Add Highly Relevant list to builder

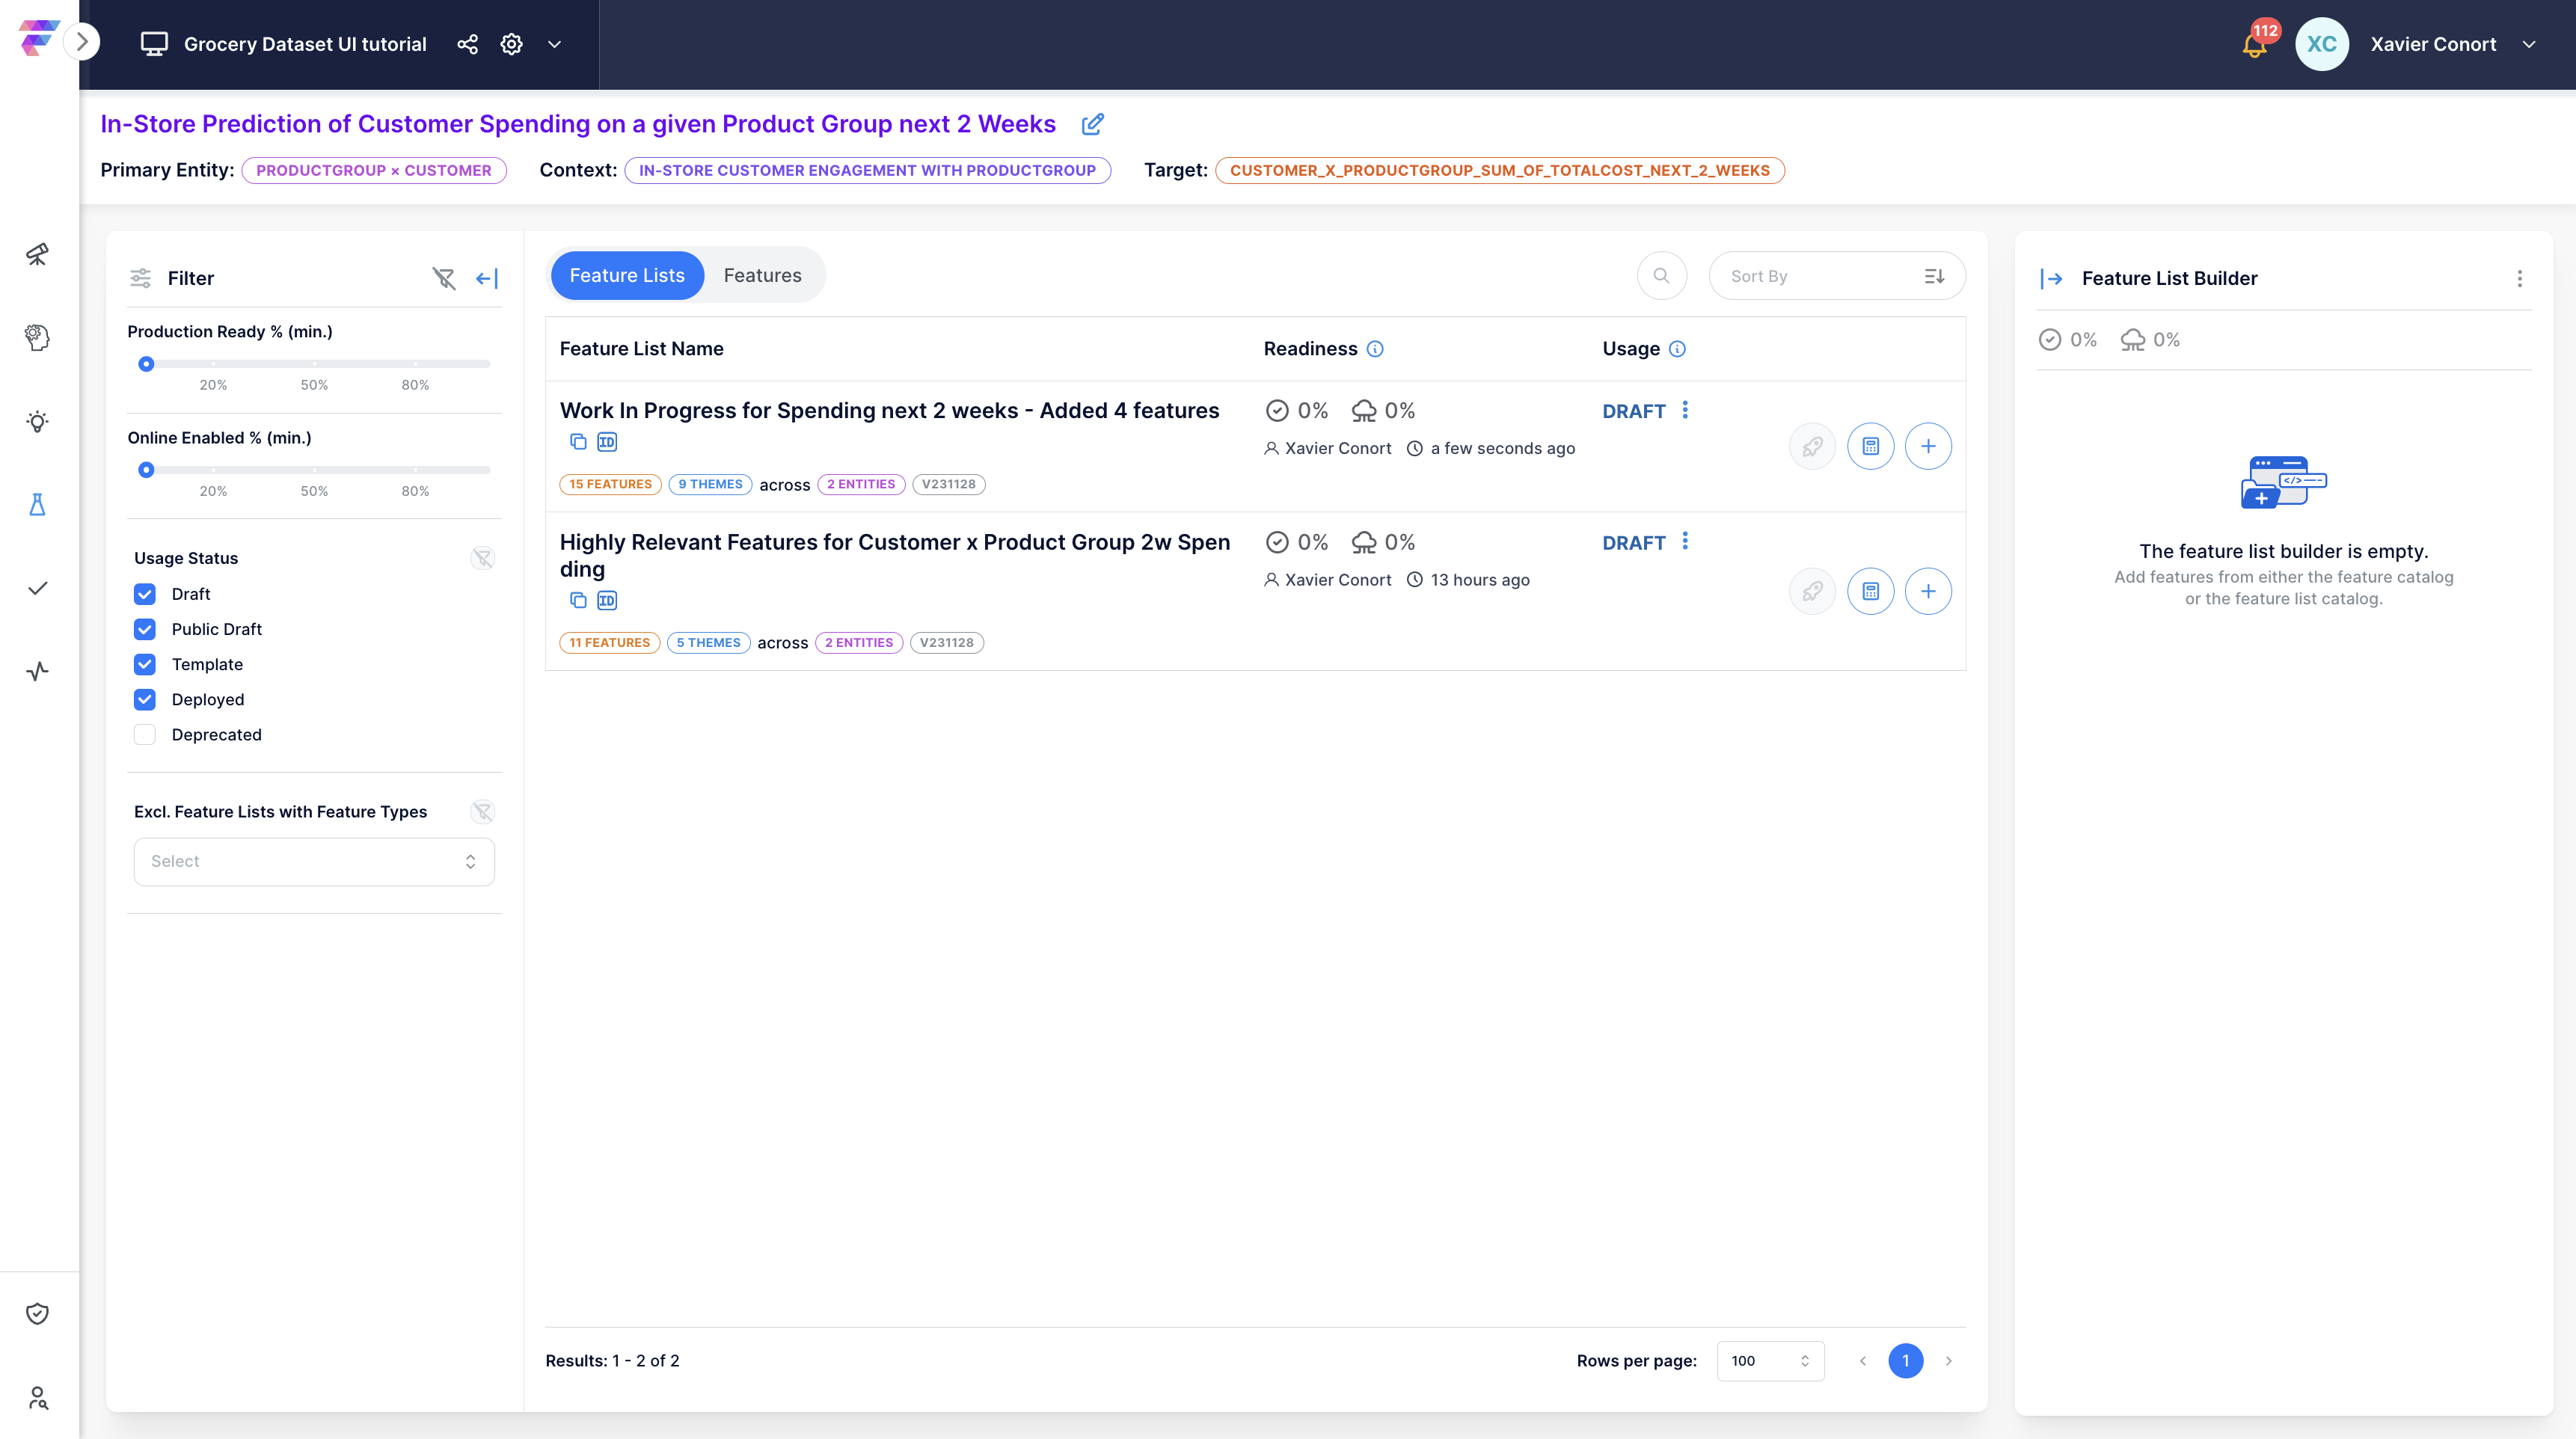point(1928,591)
